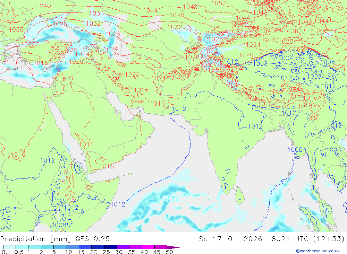Select the magenta swatch between 40 and 45

click(148, 247)
